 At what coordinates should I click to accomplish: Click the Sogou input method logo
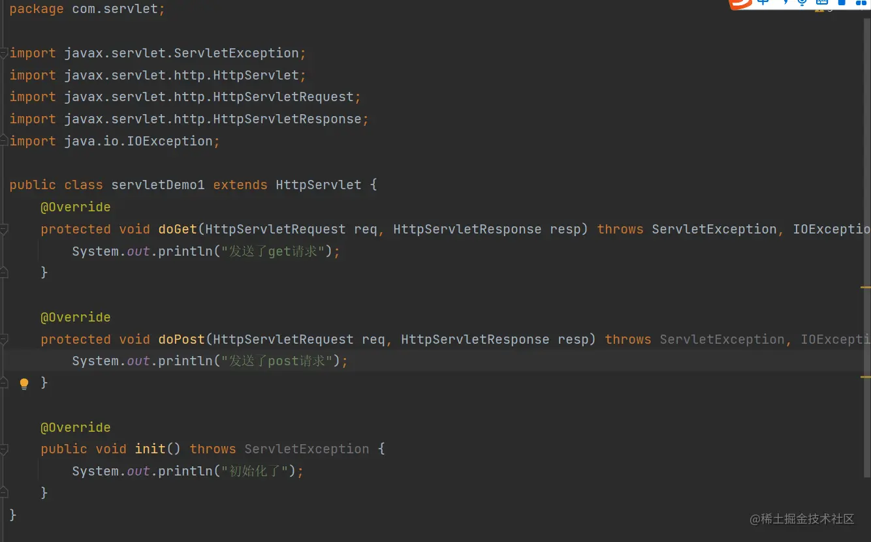(x=740, y=4)
